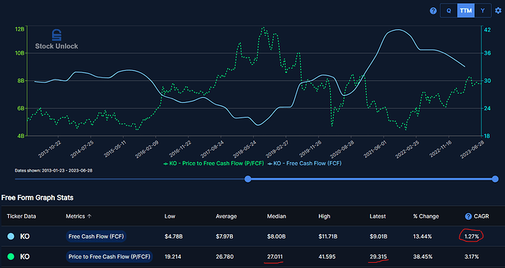Click the Dates shown range text
The height and width of the screenshot is (268, 505).
coord(53,170)
